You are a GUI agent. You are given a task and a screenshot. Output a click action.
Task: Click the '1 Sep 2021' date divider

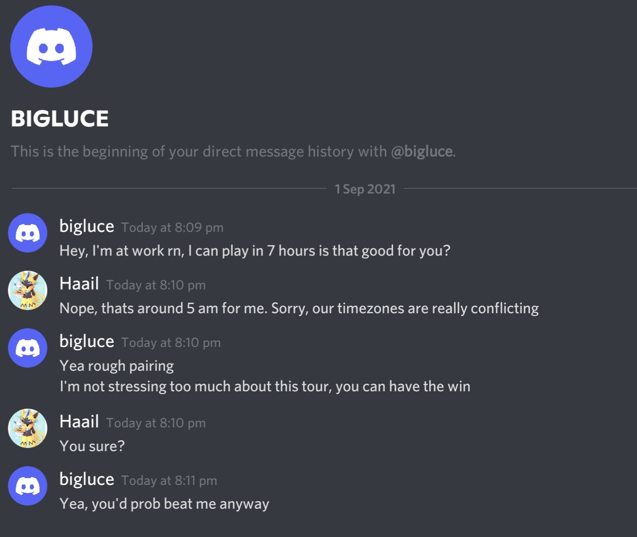(365, 189)
